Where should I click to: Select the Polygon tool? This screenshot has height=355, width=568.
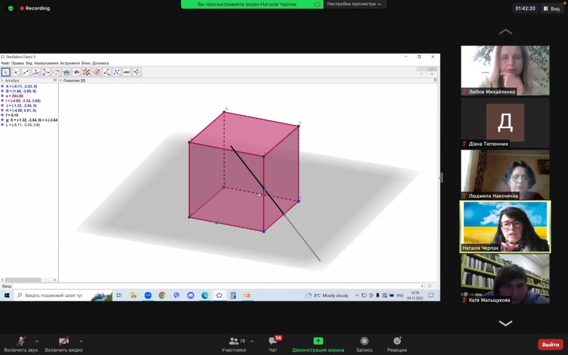point(46,72)
